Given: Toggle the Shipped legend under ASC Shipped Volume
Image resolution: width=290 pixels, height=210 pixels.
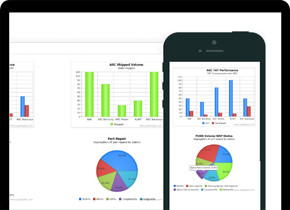Looking at the screenshot, I should 117,125.
